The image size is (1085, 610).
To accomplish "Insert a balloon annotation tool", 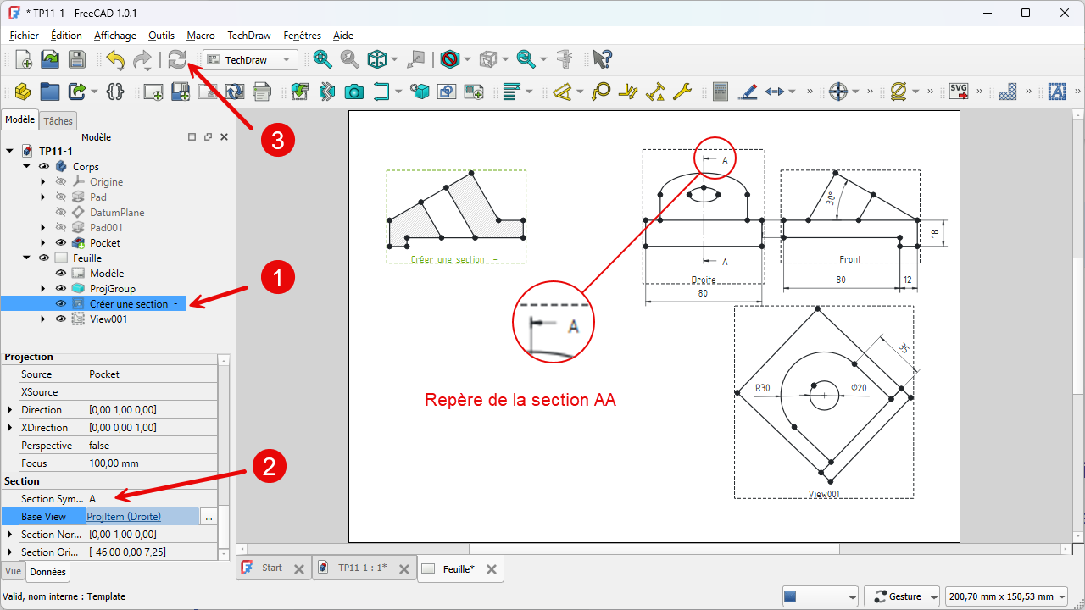I will click(601, 91).
